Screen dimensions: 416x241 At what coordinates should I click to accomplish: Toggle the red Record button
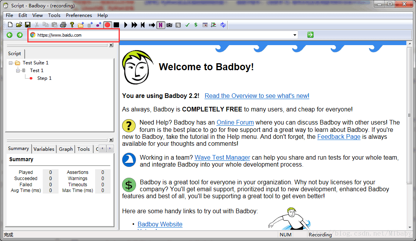point(107,25)
